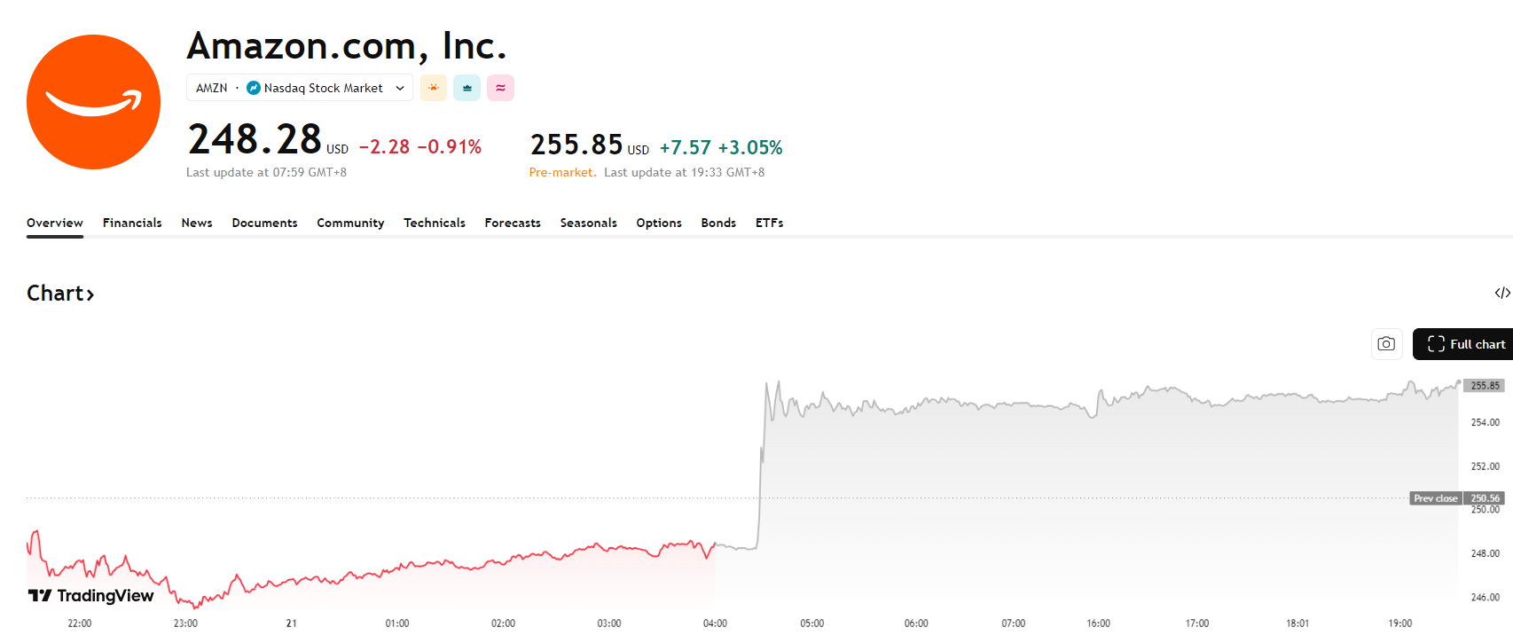Click the orange sunrise pre-market badge
This screenshot has width=1513, height=643.
point(434,88)
